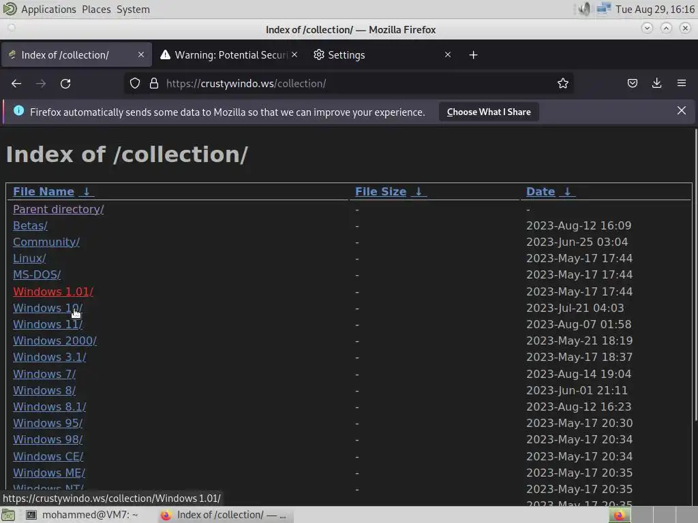Image resolution: width=698 pixels, height=523 pixels.
Task: Open the Windows 2000/ folder
Action: [x=55, y=341]
